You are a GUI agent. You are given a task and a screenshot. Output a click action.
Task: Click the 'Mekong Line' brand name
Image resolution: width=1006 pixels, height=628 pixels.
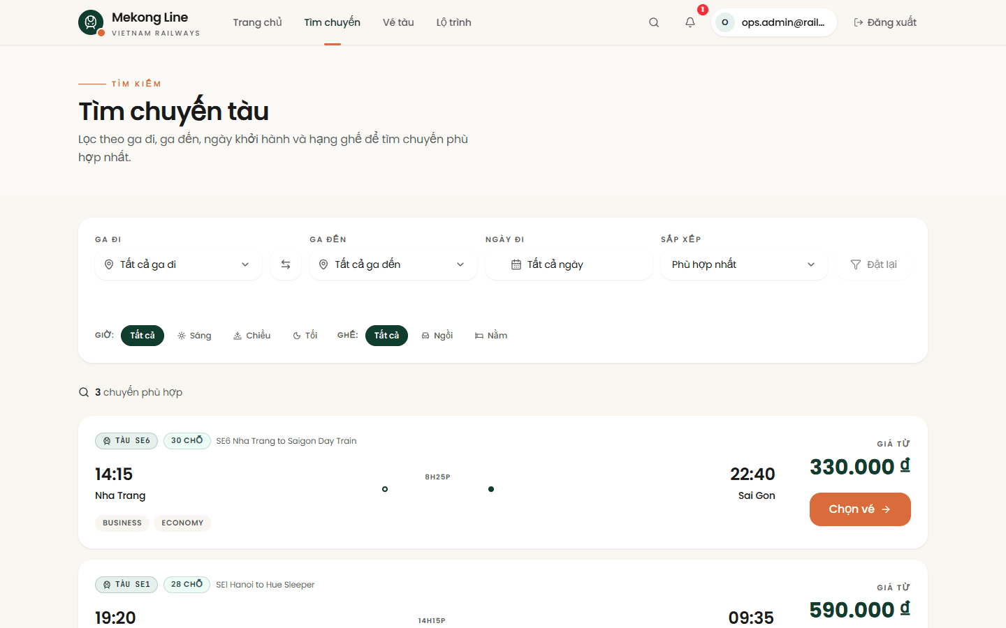point(150,17)
